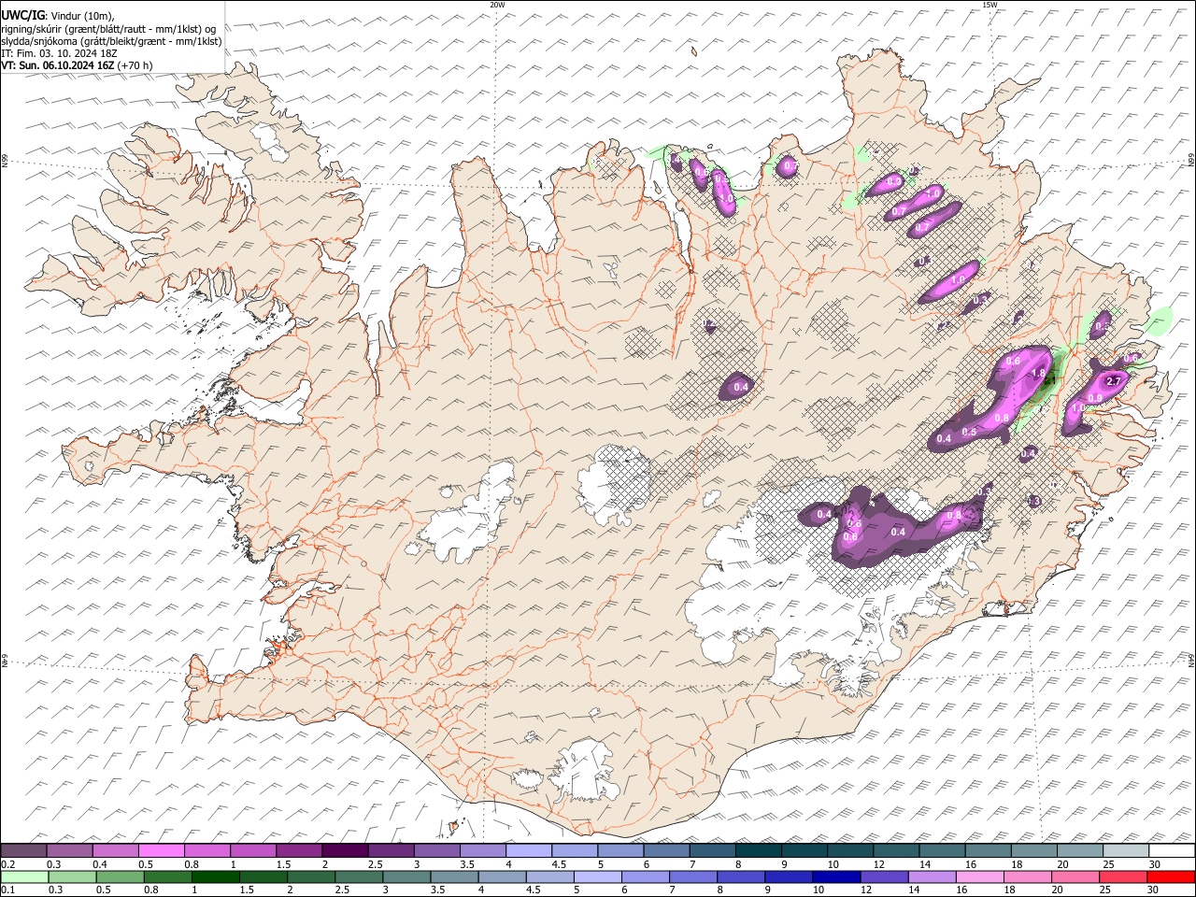Click the pale green 0.1 bottom-row legend swatch

[x=23, y=877]
